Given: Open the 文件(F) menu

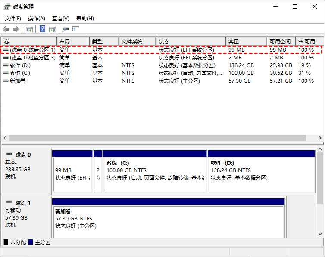Looking at the screenshot, I should 12,19.
